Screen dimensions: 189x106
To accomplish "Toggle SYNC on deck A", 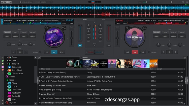I will pos(62,52).
